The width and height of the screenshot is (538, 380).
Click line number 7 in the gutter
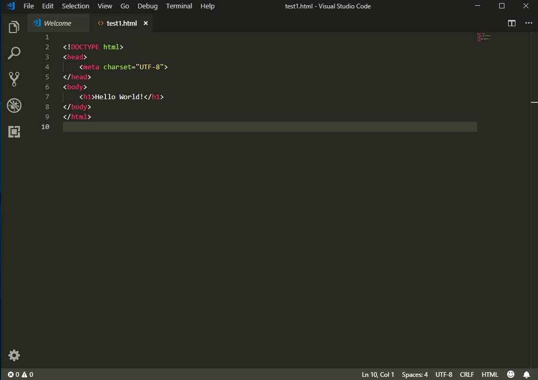point(47,97)
